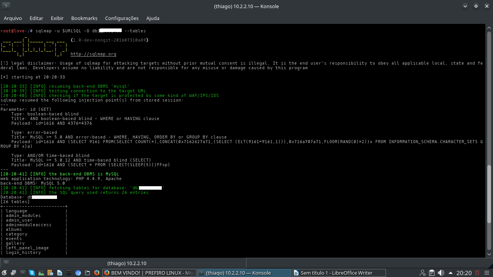Click the 'gallery' table row
The image size is (493, 277).
[34, 243]
